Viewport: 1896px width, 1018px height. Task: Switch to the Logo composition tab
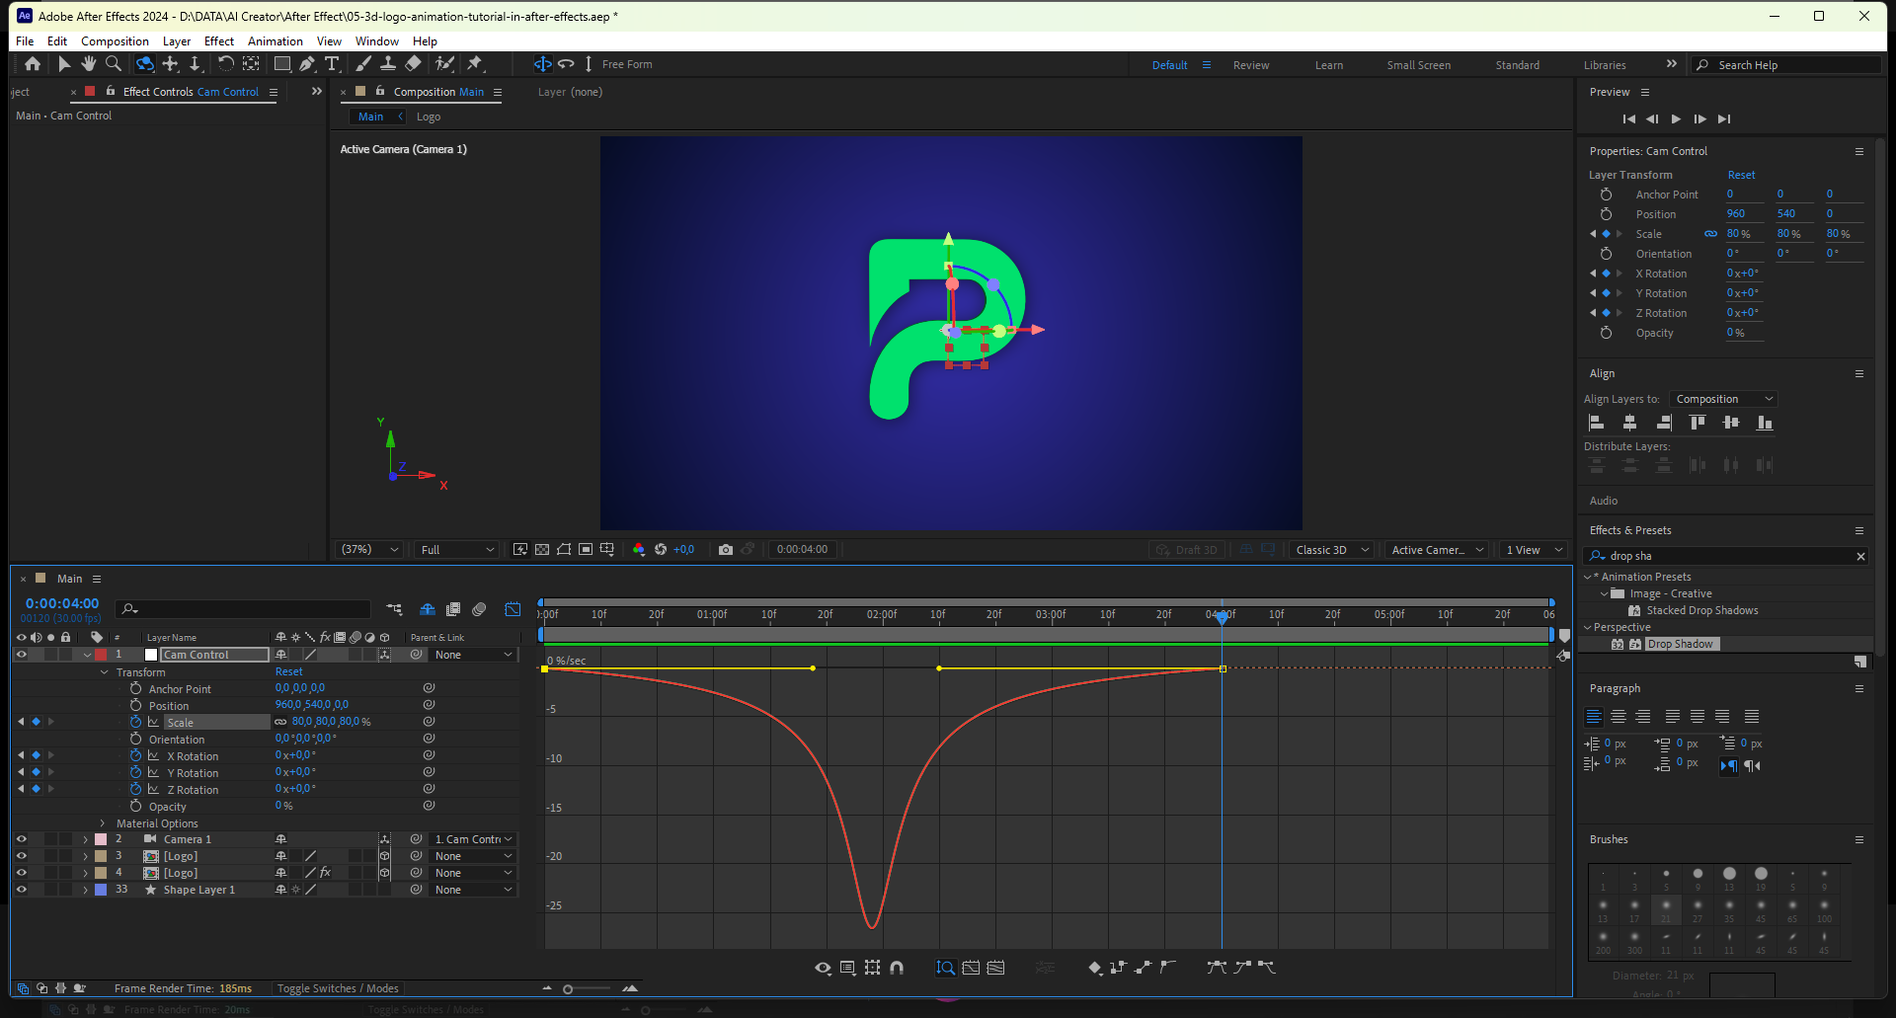[x=428, y=117]
